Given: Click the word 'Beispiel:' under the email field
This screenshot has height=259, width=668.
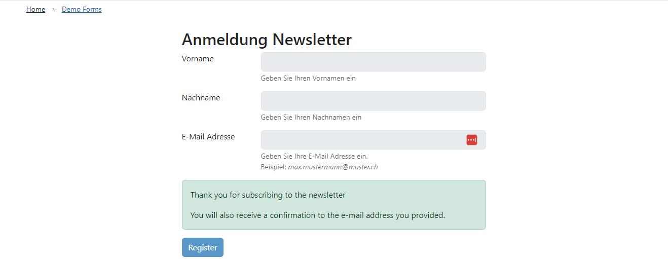Looking at the screenshot, I should click(x=274, y=167).
